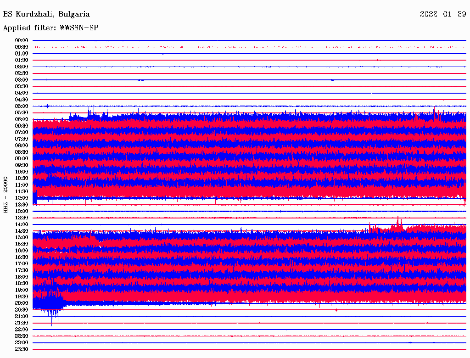Select the 17:00 time label

coord(22,263)
